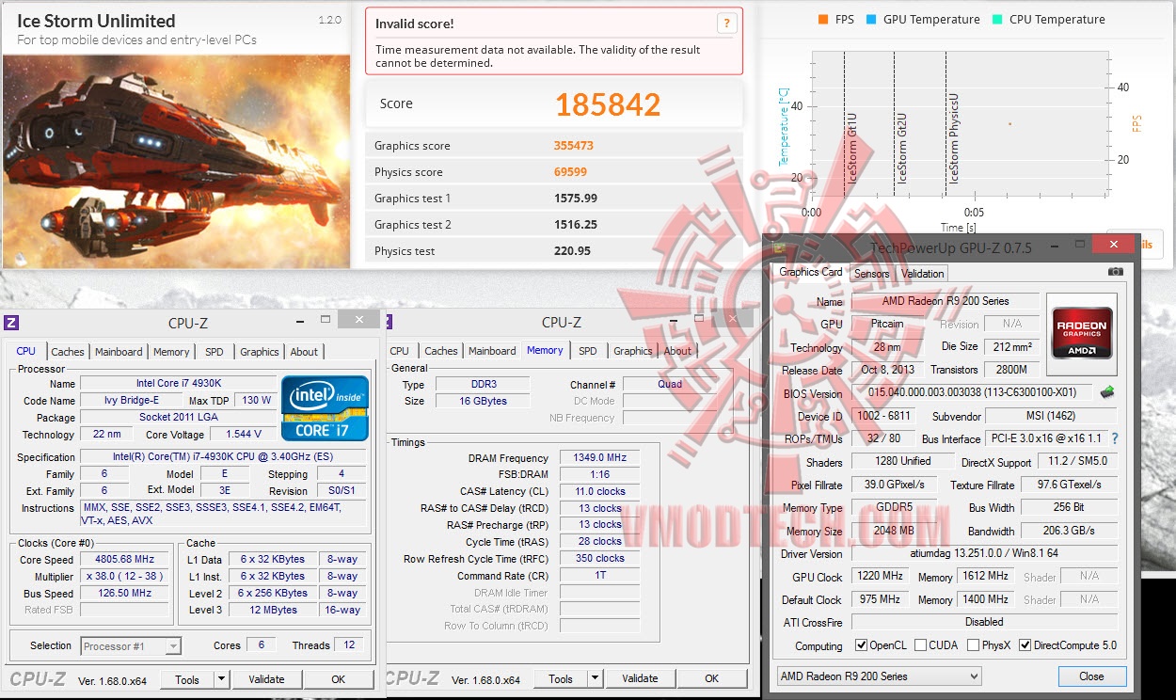Image resolution: width=1176 pixels, height=700 pixels.
Task: Click the Driver Version field in GPU-Z
Action: [984, 553]
